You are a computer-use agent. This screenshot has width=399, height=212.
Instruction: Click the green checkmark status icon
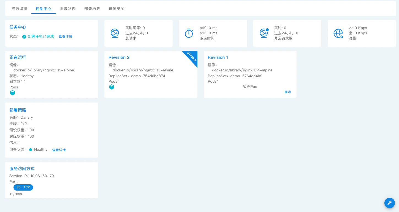tap(24, 37)
